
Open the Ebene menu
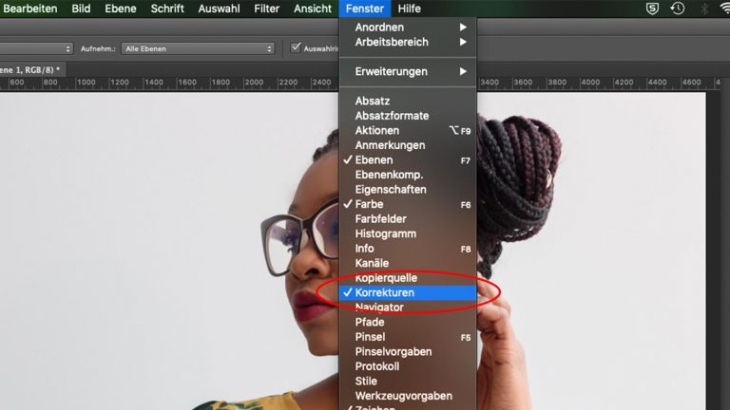[x=120, y=9]
